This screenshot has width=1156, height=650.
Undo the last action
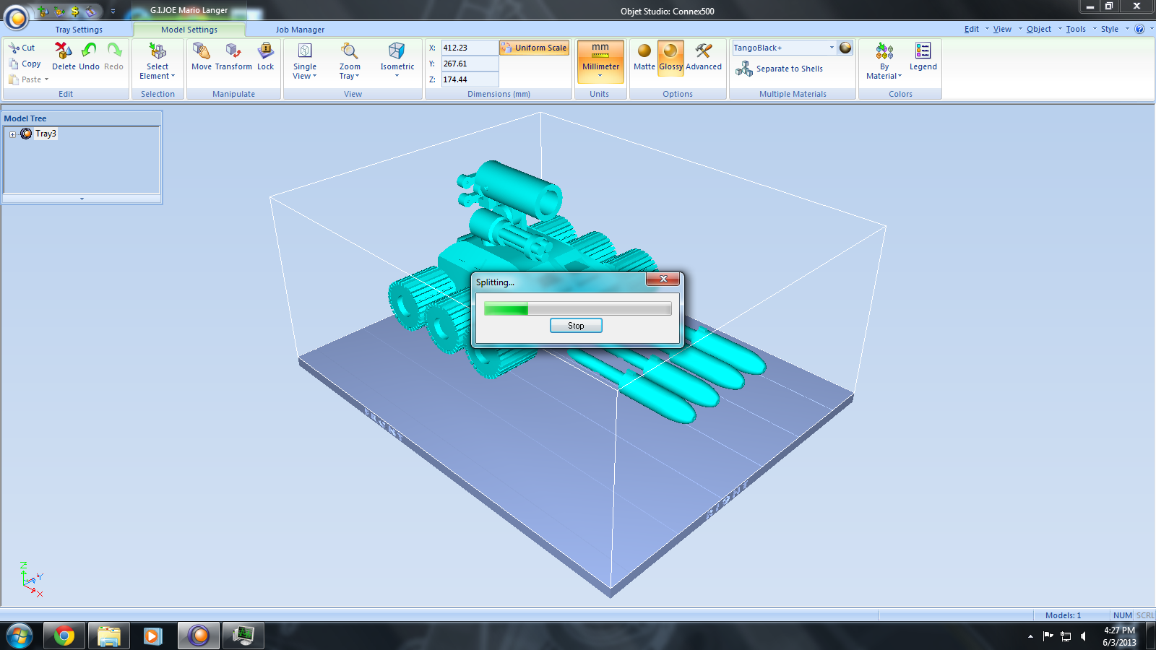[90, 56]
